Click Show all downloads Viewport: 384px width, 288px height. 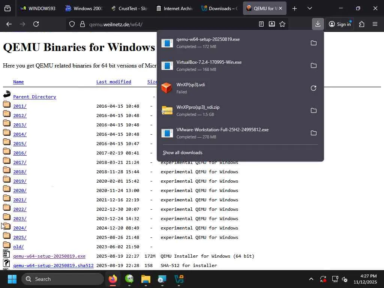tap(183, 153)
